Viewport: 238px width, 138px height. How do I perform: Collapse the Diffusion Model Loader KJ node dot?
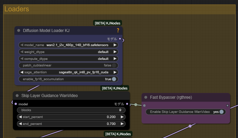pos(19,31)
